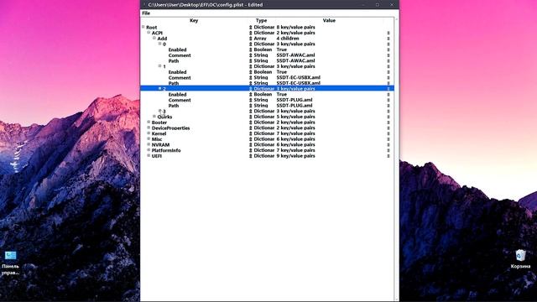This screenshot has height=302, width=537.
Task: Click the Value column header
Action: click(x=329, y=20)
